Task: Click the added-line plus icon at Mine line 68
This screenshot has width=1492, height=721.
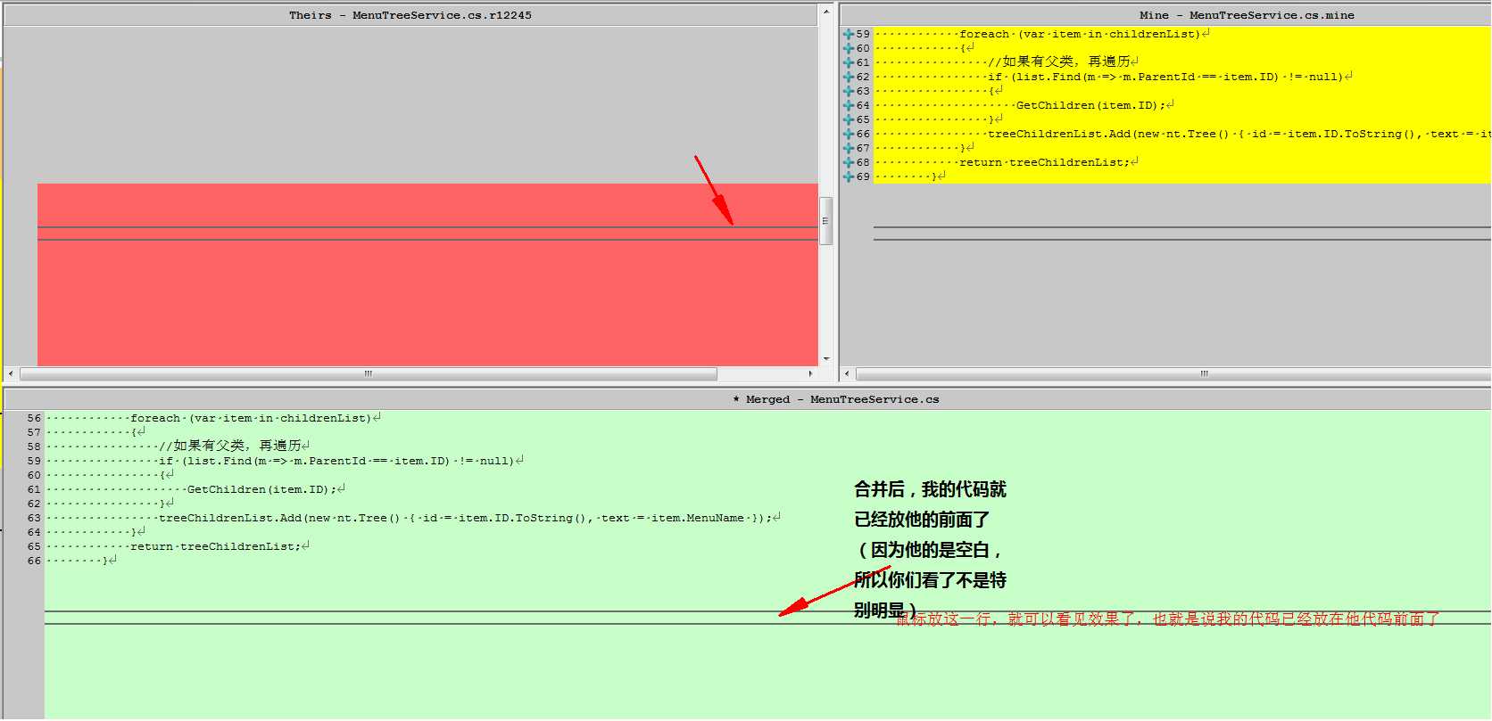Action: (x=848, y=162)
